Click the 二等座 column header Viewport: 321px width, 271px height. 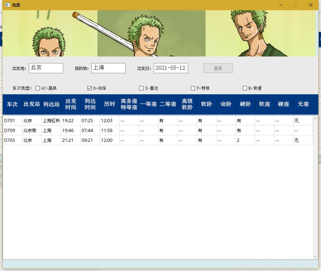[x=168, y=104]
